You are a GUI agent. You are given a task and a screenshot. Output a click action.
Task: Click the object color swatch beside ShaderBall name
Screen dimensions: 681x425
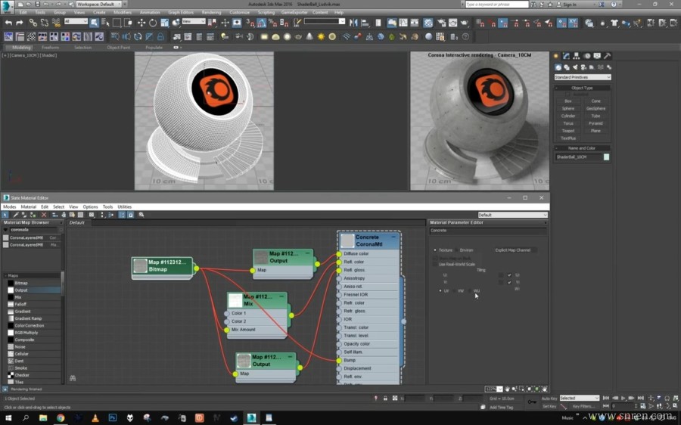click(x=606, y=157)
